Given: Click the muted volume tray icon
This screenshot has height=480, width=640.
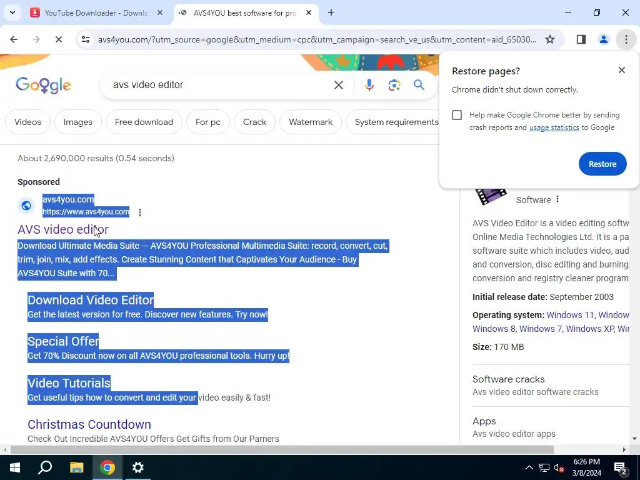Looking at the screenshot, I should coord(559,467).
